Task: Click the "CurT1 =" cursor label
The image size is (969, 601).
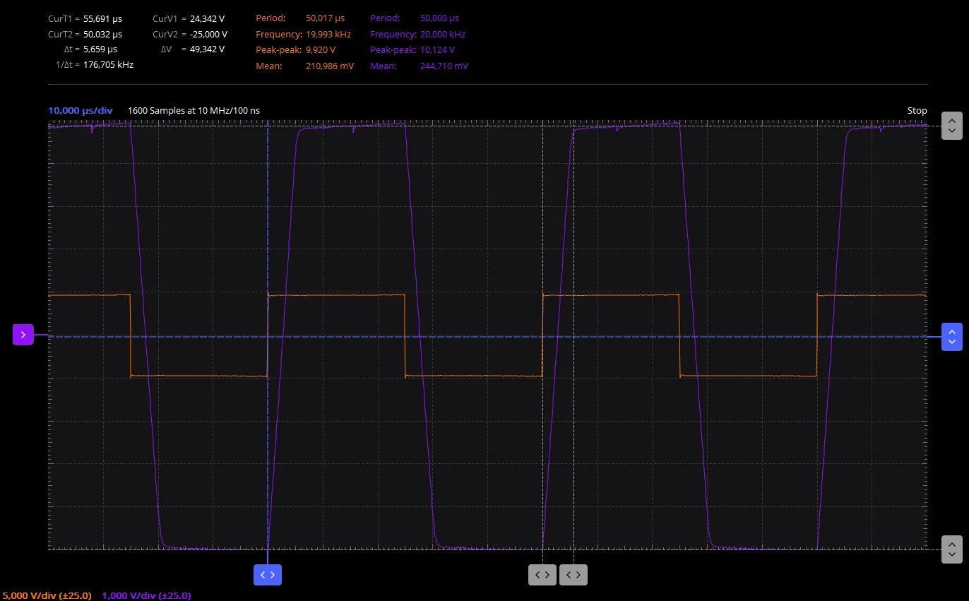Action: (64, 19)
